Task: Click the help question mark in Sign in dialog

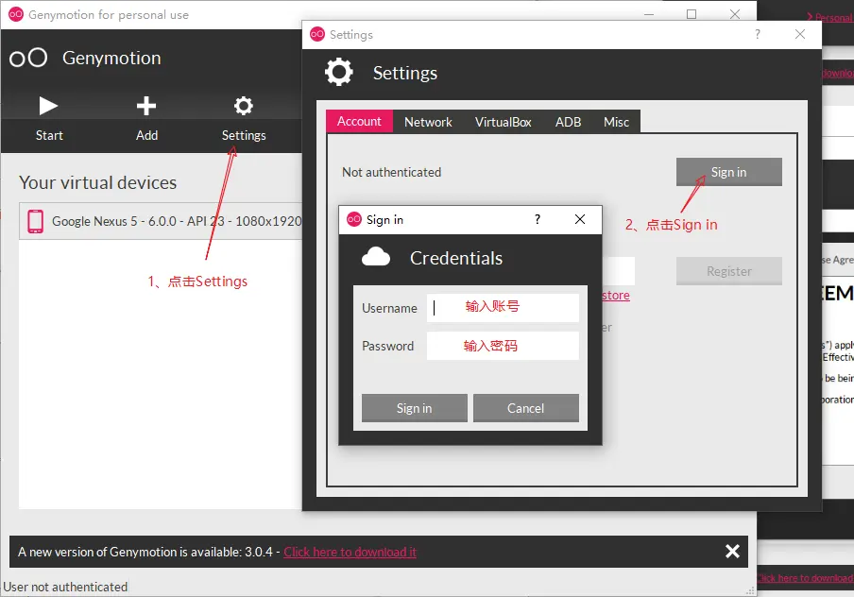Action: (x=538, y=219)
